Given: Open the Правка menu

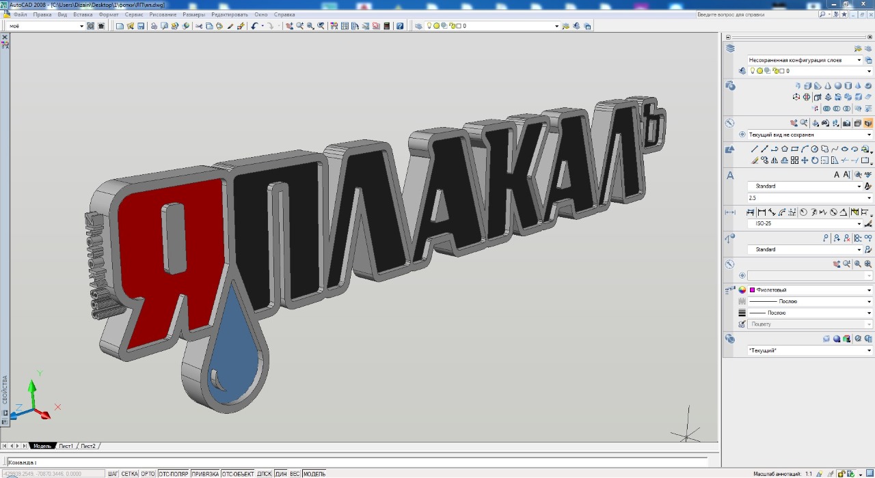Looking at the screenshot, I should click(x=42, y=14).
